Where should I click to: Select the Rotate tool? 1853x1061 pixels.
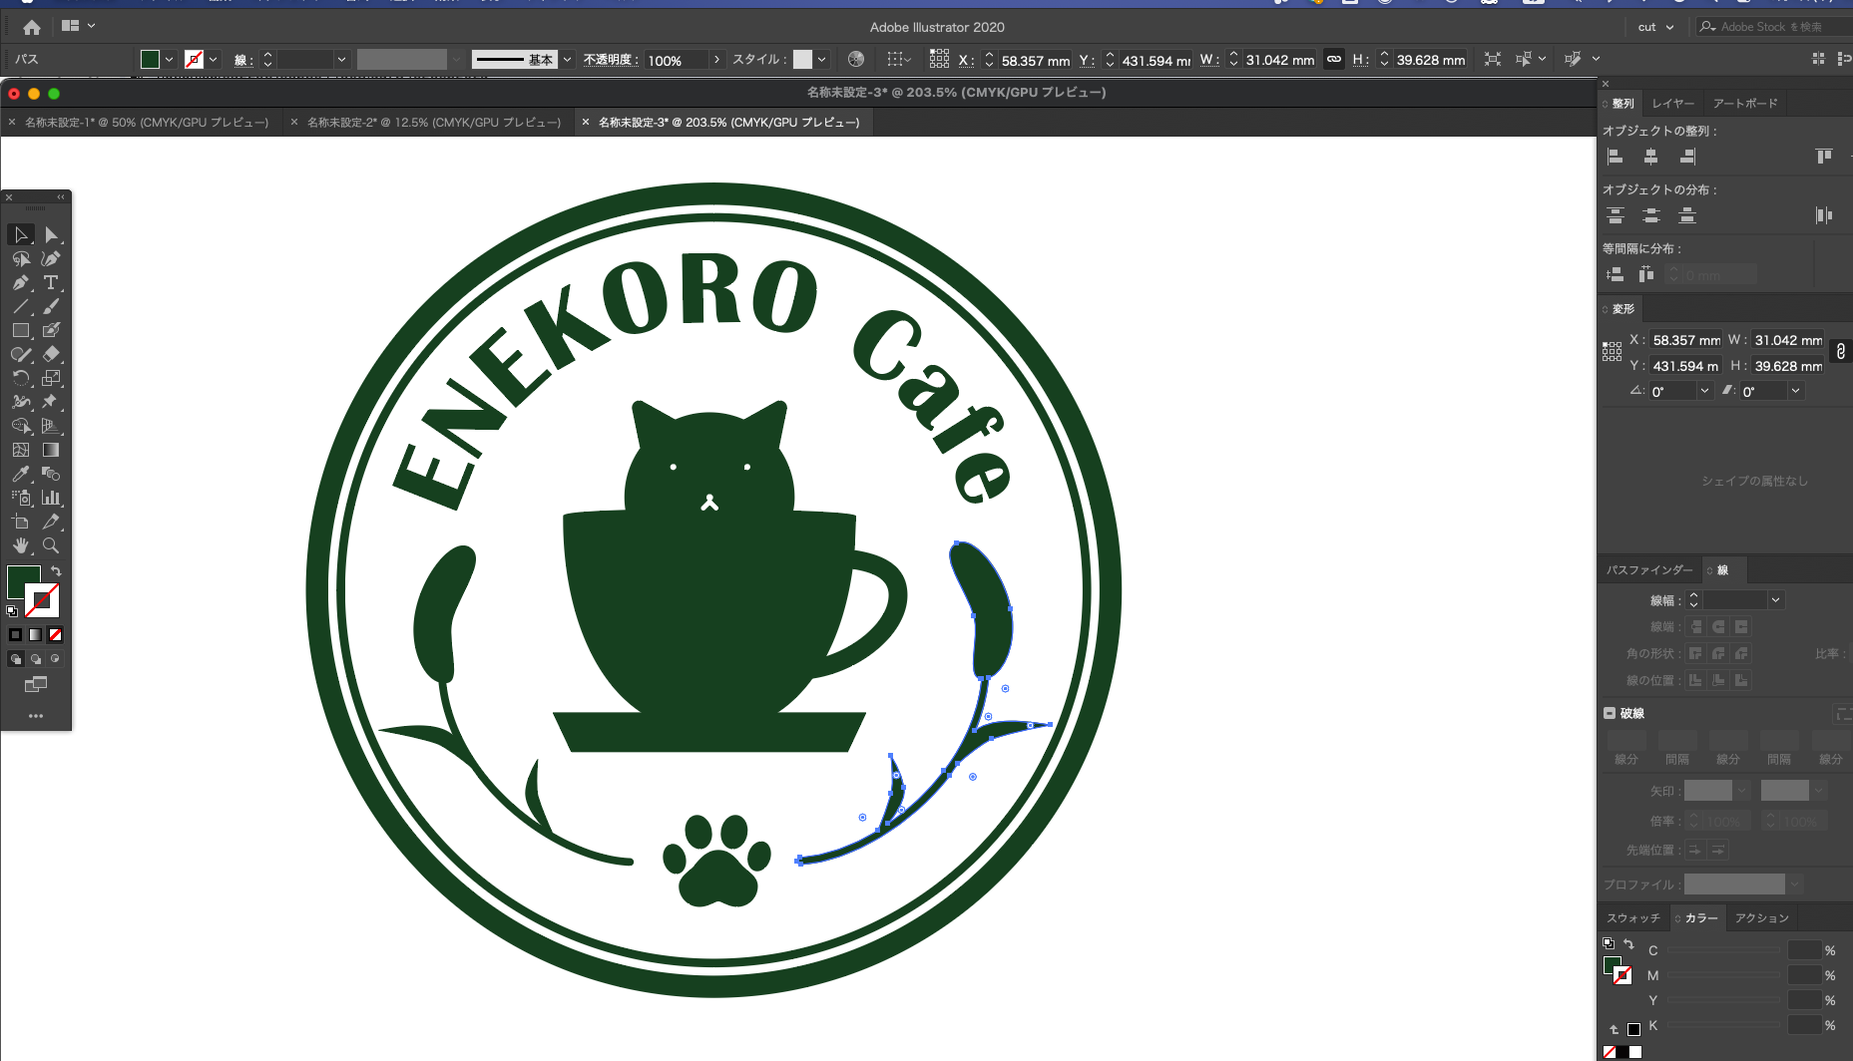[x=20, y=379]
